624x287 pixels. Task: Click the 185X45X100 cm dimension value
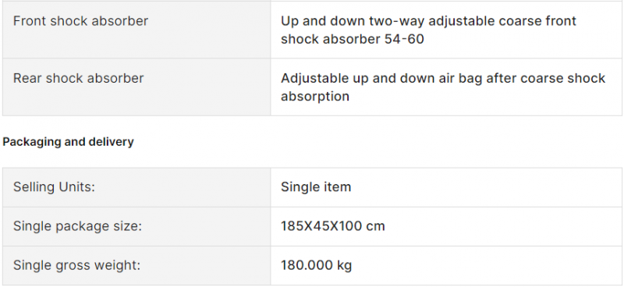(x=333, y=226)
